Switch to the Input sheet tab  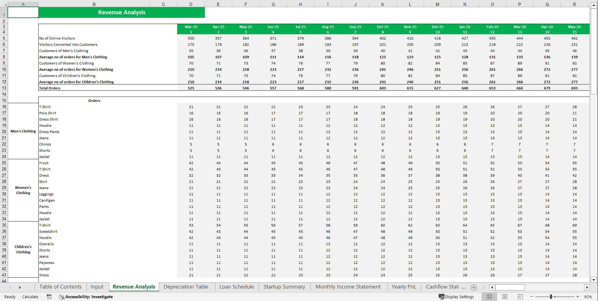click(97, 287)
